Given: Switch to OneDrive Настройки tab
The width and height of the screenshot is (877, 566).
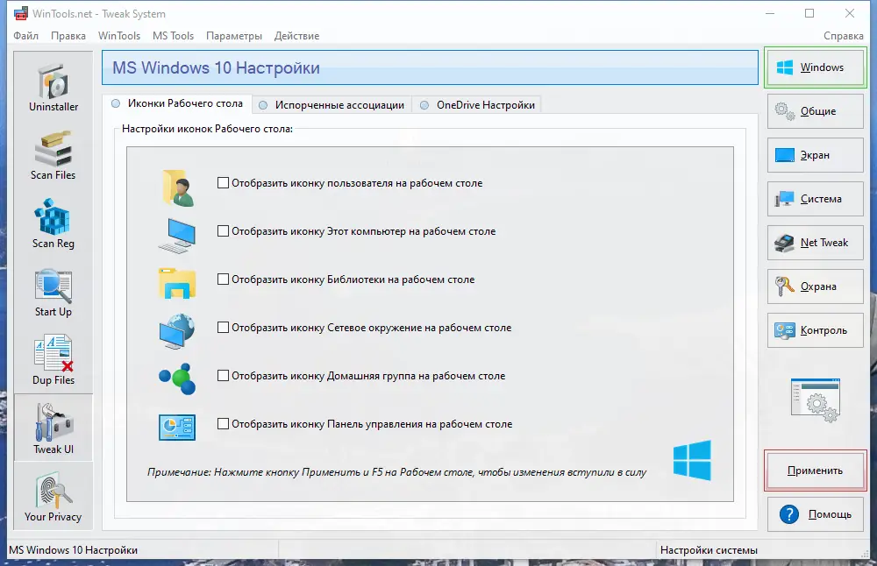Looking at the screenshot, I should click(477, 104).
